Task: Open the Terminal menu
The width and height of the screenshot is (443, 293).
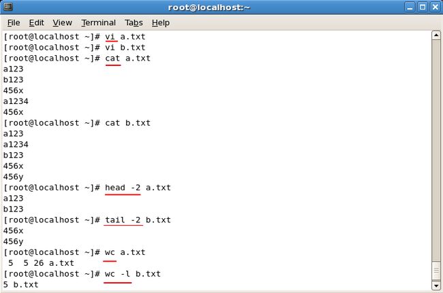Action: click(x=99, y=22)
